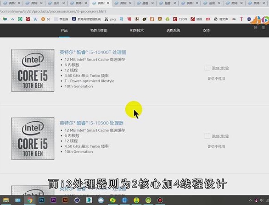The width and height of the screenshot is (269, 205).
Task: Open the png bookmark
Action: click(110, 19)
